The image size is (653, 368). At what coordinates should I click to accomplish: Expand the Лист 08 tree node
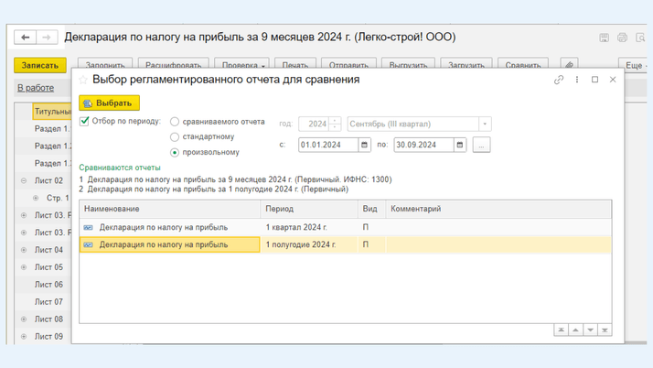point(24,319)
